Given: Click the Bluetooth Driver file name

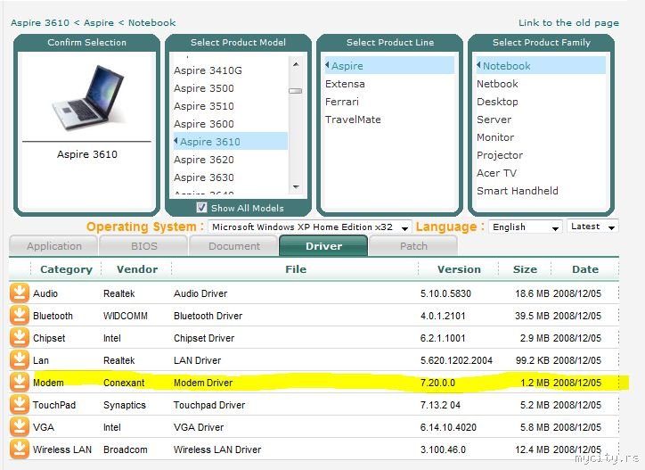Looking at the screenshot, I should click(208, 316).
